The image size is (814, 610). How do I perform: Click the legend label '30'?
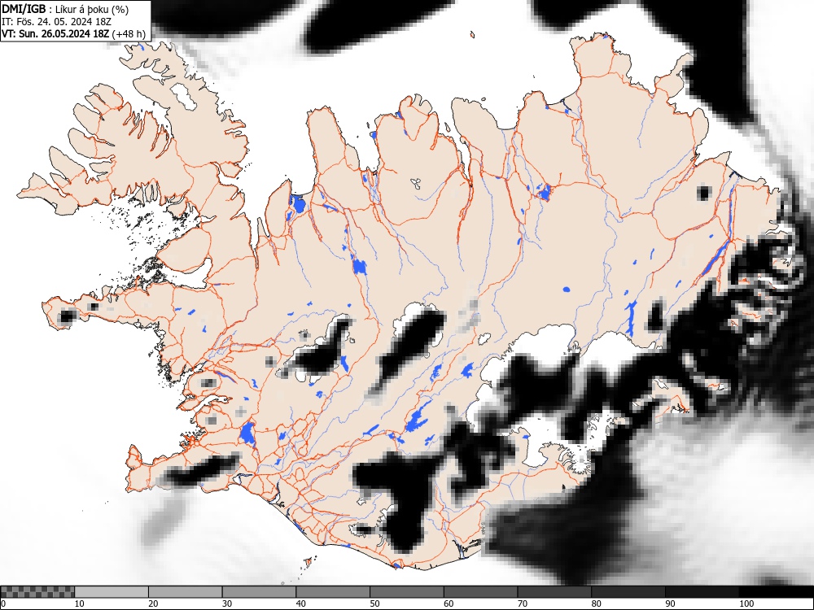227,603
